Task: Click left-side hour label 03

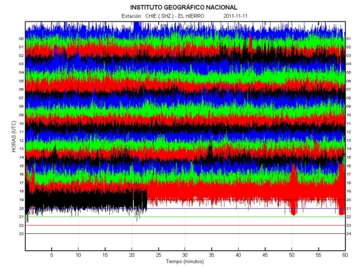Action: (21, 64)
